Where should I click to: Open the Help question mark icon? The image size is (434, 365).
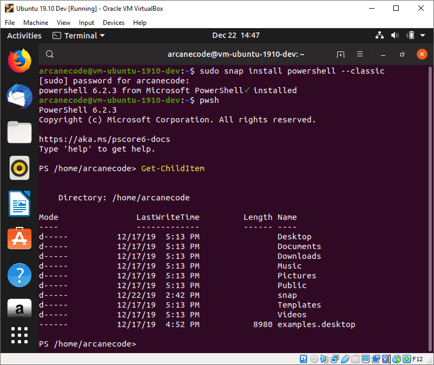click(x=19, y=275)
